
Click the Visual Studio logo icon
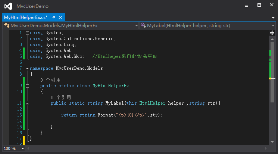[8, 6]
